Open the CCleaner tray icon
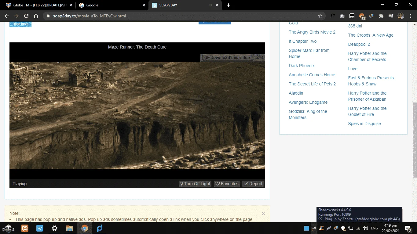Screen dimensions: 417x234 [x=321, y=228]
